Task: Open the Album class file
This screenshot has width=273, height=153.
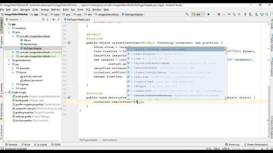Action: click(26, 40)
